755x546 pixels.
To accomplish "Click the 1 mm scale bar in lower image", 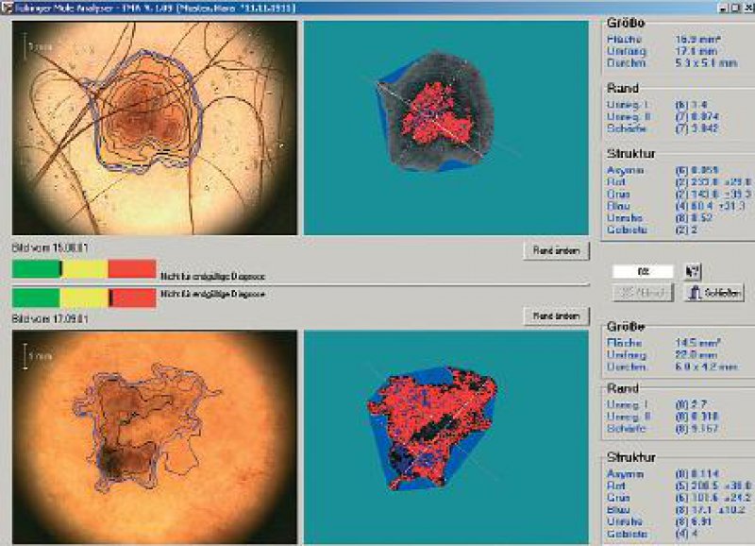I will click(x=37, y=357).
